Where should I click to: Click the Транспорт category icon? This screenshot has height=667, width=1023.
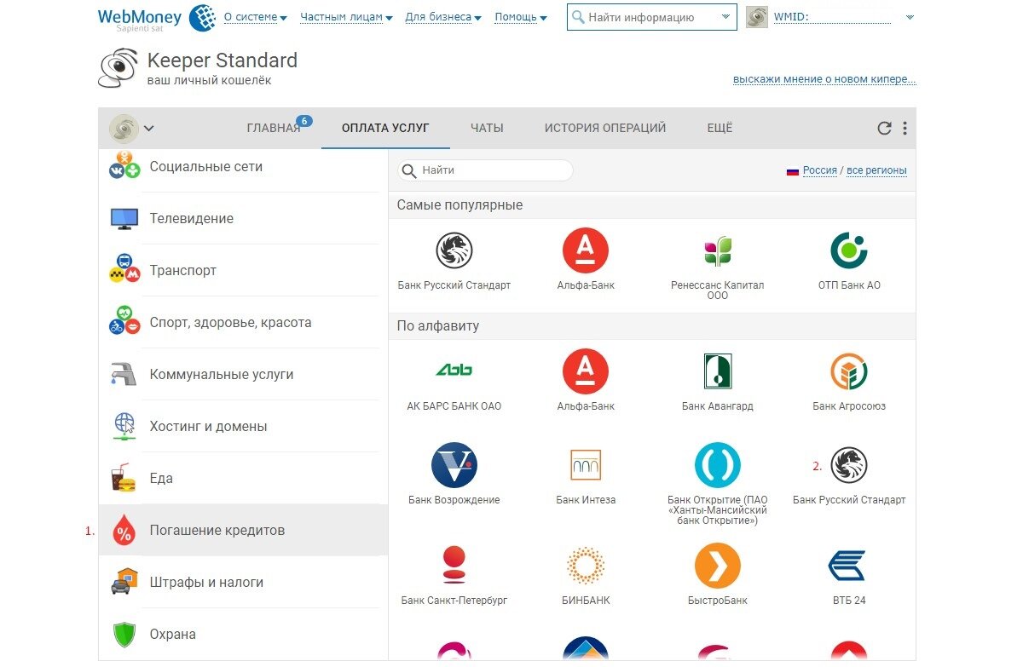pyautogui.click(x=124, y=270)
